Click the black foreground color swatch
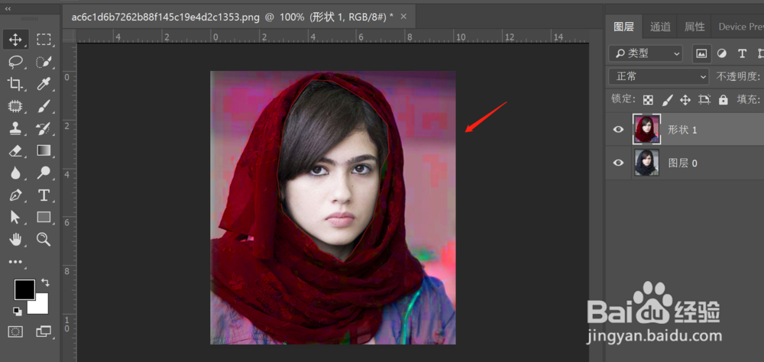The image size is (764, 362). [24, 290]
